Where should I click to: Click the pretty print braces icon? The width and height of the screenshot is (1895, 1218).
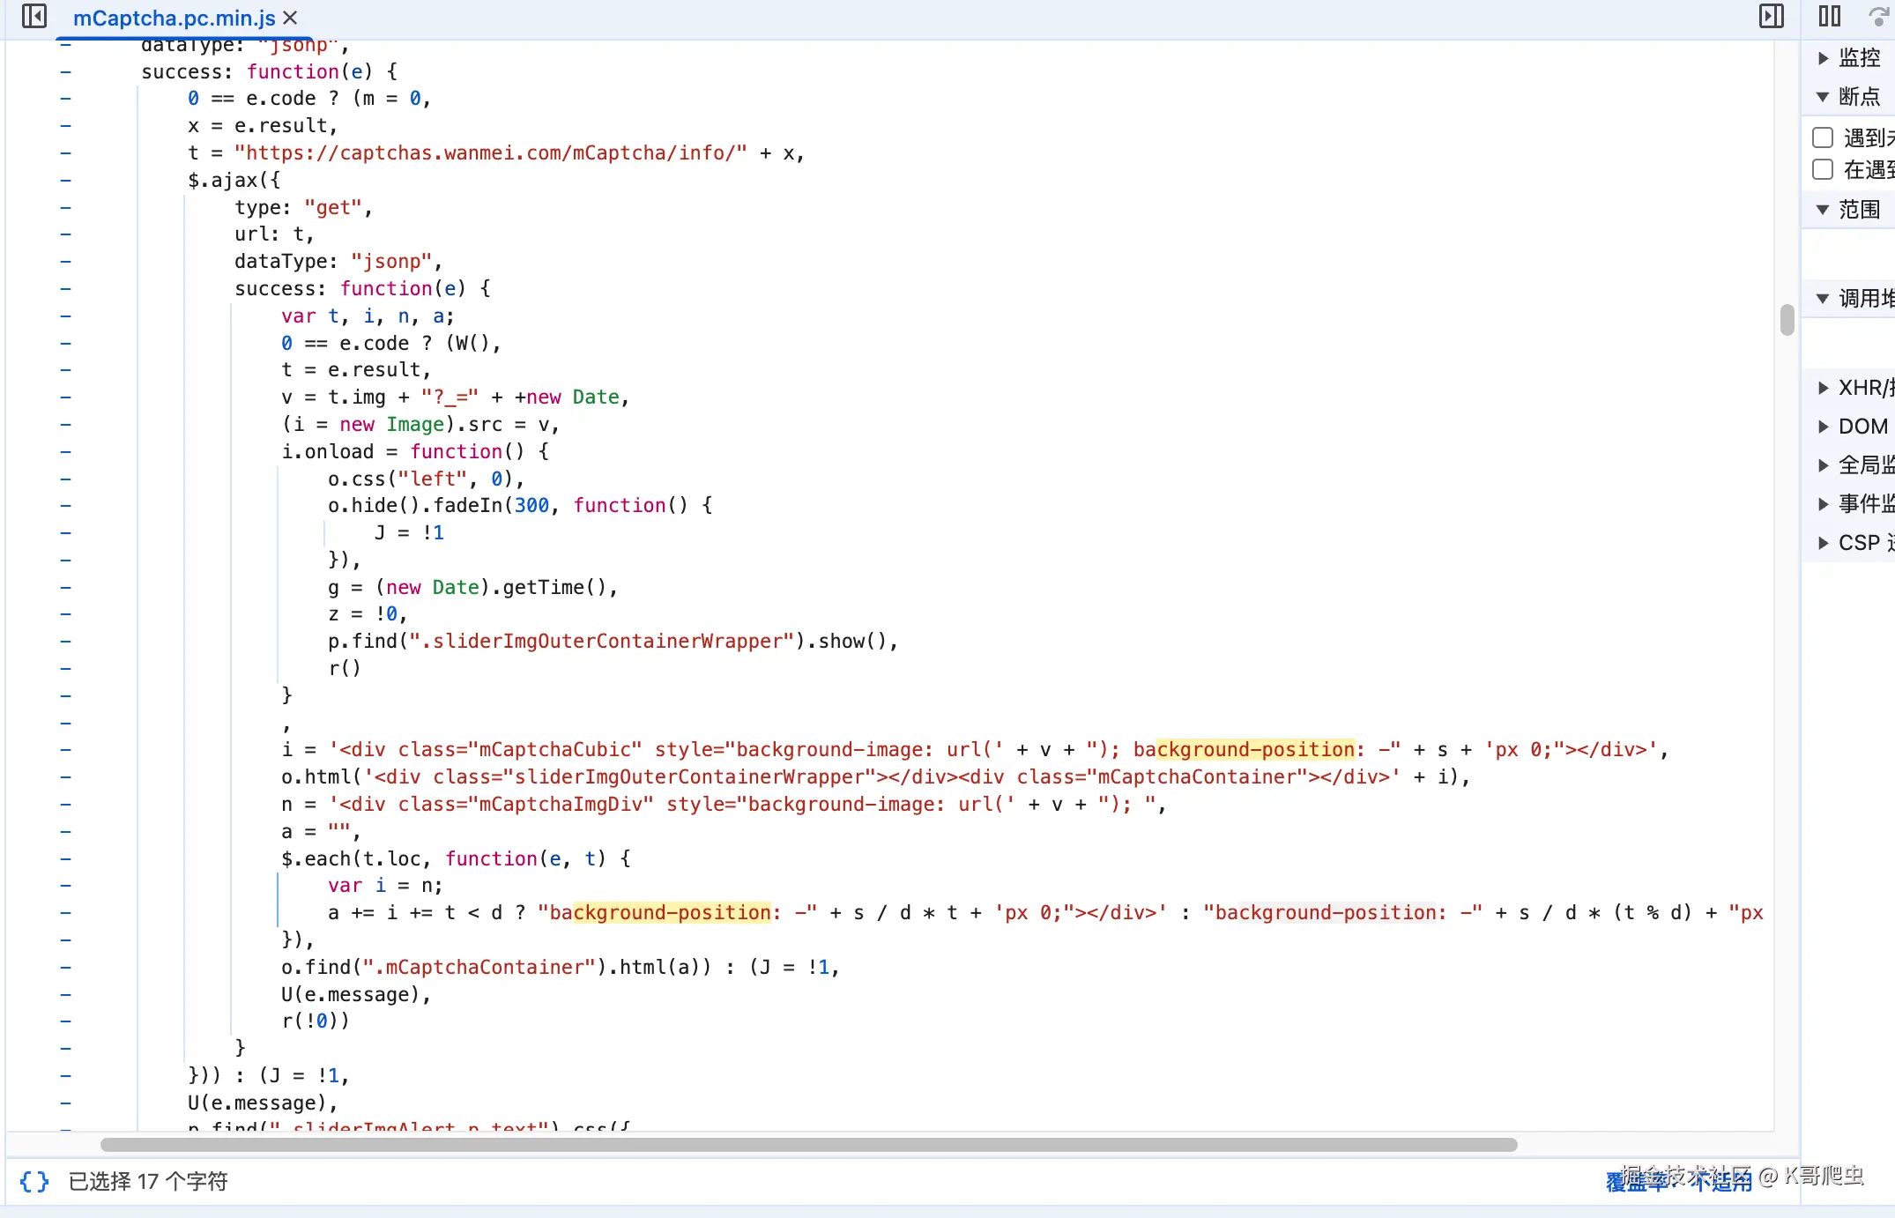(34, 1181)
